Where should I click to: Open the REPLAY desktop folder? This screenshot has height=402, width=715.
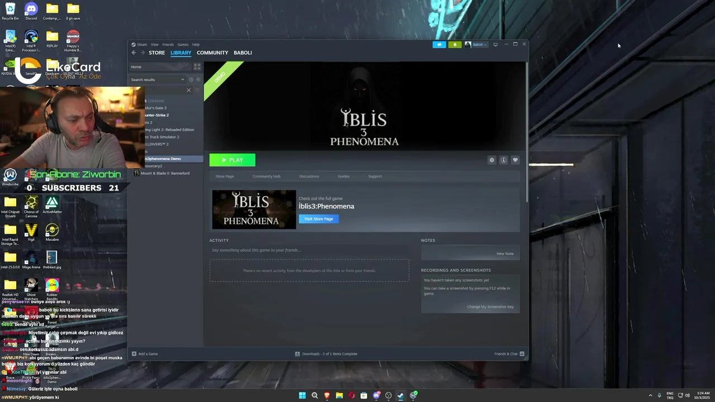52,39
